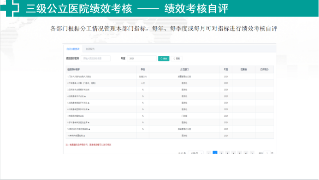Click 结果值 cell for 下转患者人次数 row
This screenshot has height=180, width=319.
243,83
